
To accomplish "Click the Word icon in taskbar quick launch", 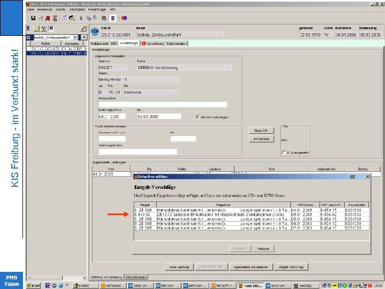I will click(x=48, y=286).
